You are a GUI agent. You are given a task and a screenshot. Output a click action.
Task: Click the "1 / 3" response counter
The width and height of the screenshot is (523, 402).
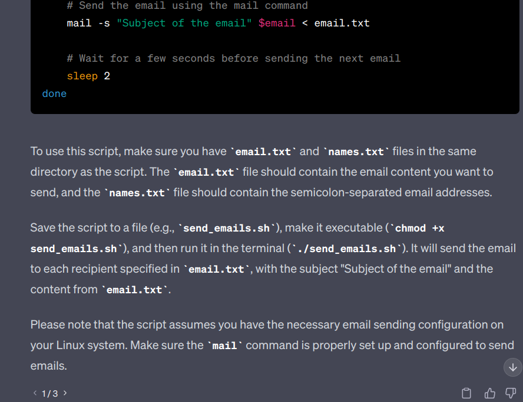(49, 393)
